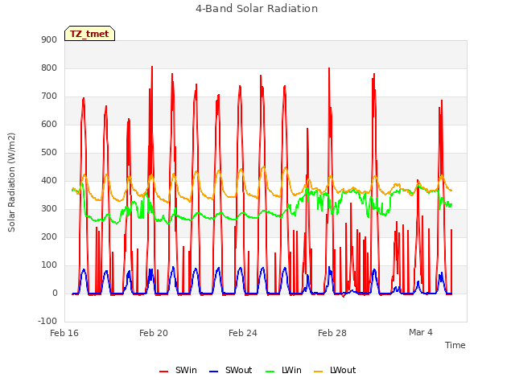Click the Mar 4 x-axis tick label
The width and height of the screenshot is (515, 386).
coord(421,332)
